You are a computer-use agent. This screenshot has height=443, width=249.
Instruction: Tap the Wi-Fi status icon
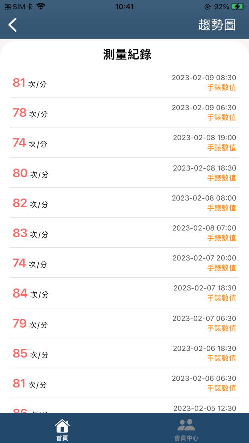[41, 6]
